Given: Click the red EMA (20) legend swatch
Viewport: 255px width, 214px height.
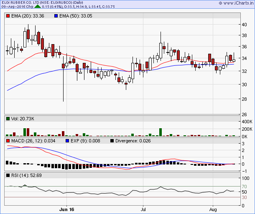Looking at the screenshot, I should point(8,16).
